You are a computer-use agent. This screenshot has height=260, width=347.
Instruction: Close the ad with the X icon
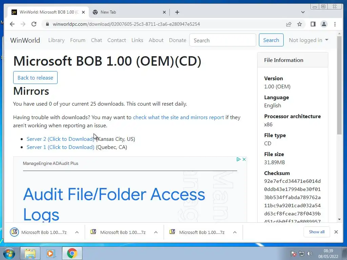[244, 159]
